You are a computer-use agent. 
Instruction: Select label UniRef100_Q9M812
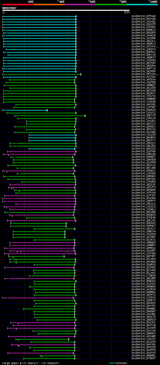(143, 248)
